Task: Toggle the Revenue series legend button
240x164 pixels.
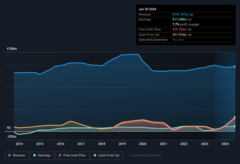Action: 17,156
